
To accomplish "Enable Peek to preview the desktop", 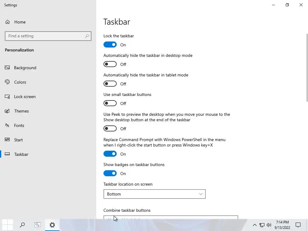I will coord(110,129).
